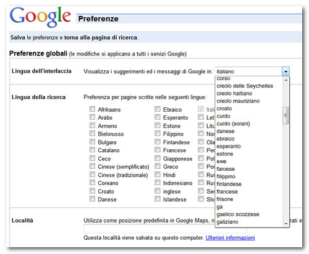
Task: Toggle the Cinese (semplificato) checkbox
Action: 92,166
